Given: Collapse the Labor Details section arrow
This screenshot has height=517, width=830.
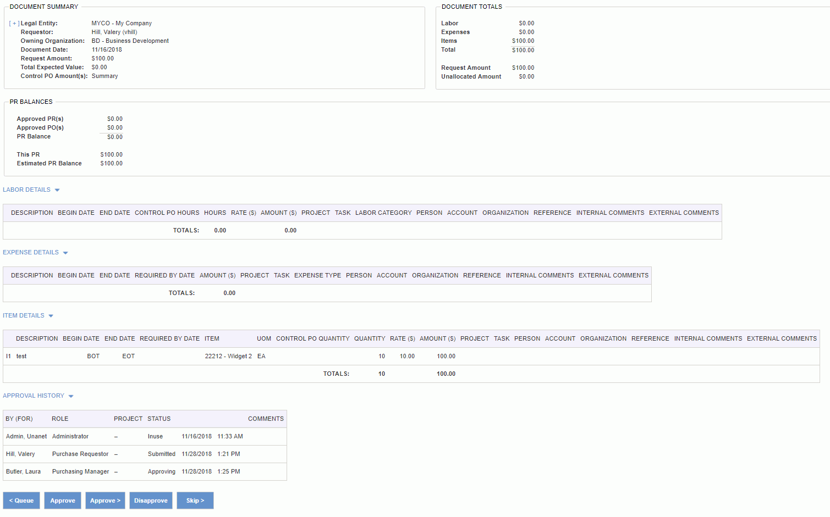Looking at the screenshot, I should pos(57,190).
